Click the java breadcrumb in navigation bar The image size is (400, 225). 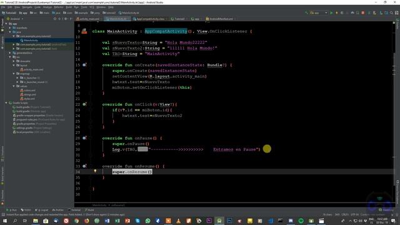tap(56, 12)
